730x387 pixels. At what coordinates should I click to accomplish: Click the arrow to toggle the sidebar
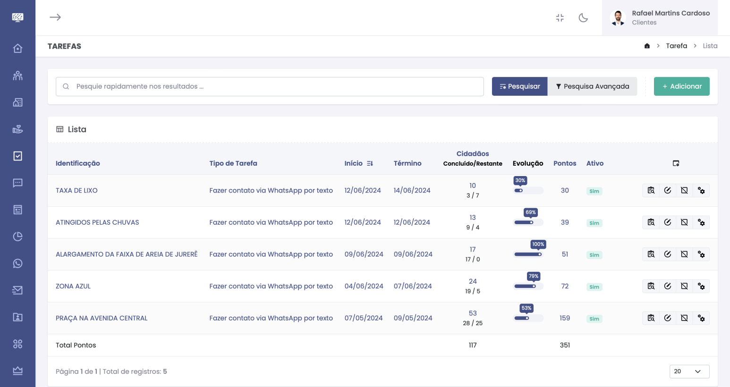point(55,17)
